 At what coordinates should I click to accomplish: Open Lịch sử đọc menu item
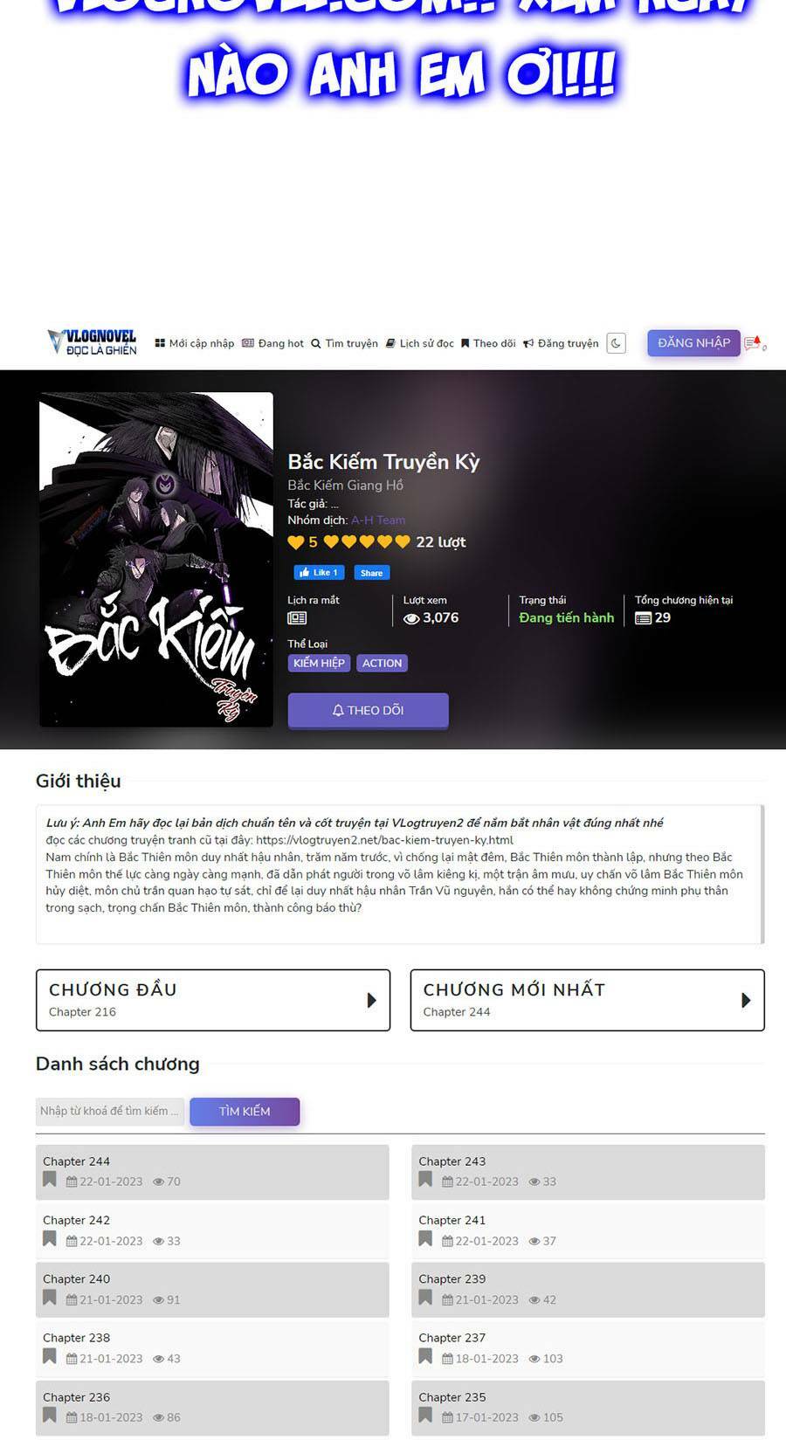pyautogui.click(x=419, y=343)
